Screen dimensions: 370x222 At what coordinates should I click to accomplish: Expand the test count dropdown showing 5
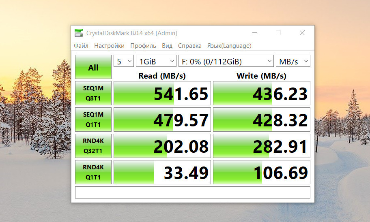[x=124, y=61]
